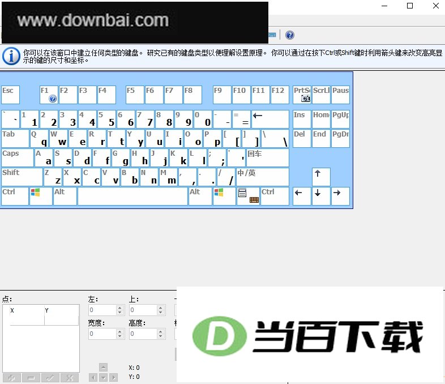Increase the 左 (left) value spinner
445x384 pixels.
click(x=120, y=308)
